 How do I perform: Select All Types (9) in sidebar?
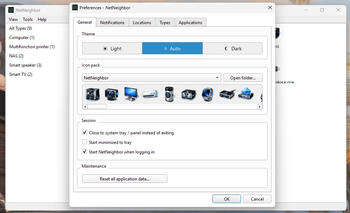[x=21, y=28]
